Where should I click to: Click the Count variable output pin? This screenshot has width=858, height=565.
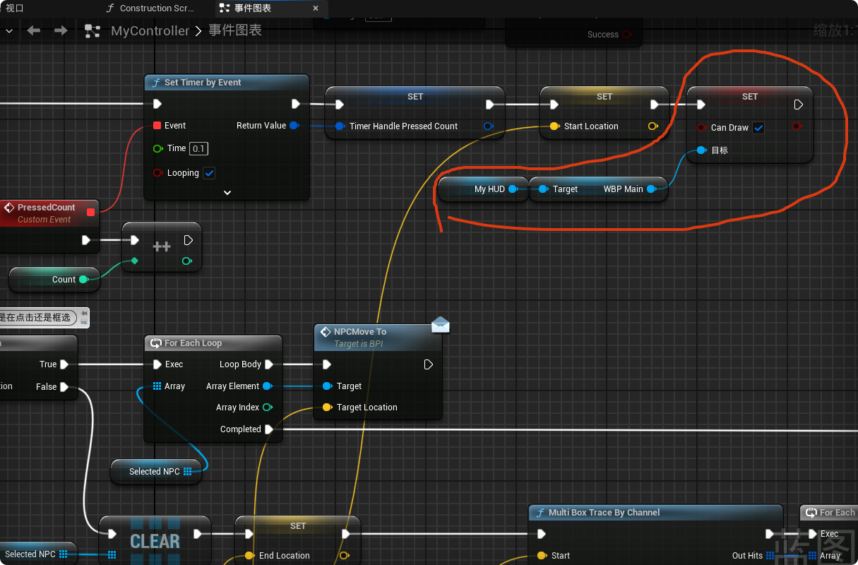(x=83, y=280)
